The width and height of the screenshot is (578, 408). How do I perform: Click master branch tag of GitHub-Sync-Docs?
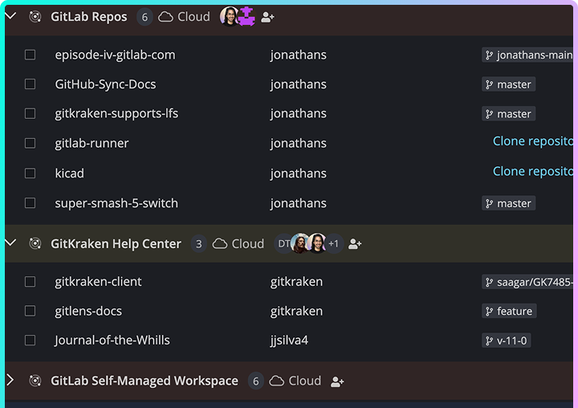[x=508, y=84]
